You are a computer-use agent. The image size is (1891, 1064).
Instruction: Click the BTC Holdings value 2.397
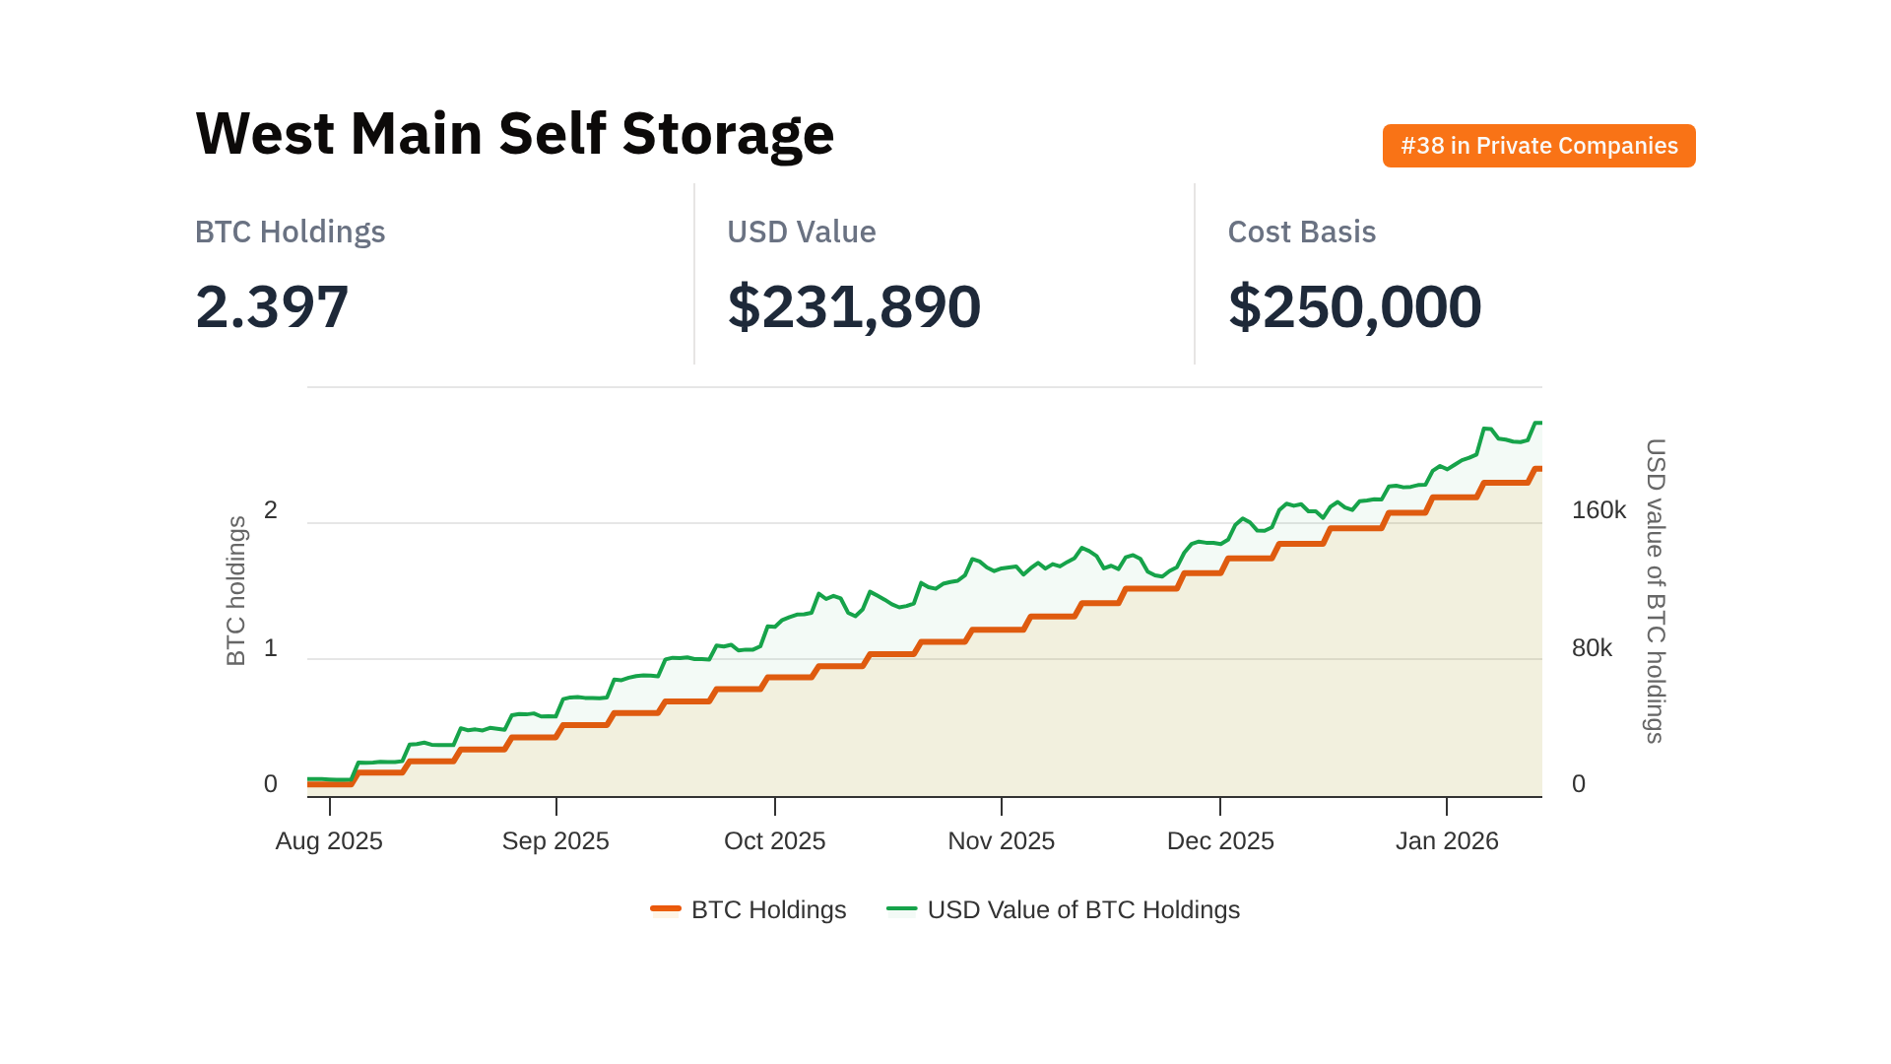click(272, 306)
